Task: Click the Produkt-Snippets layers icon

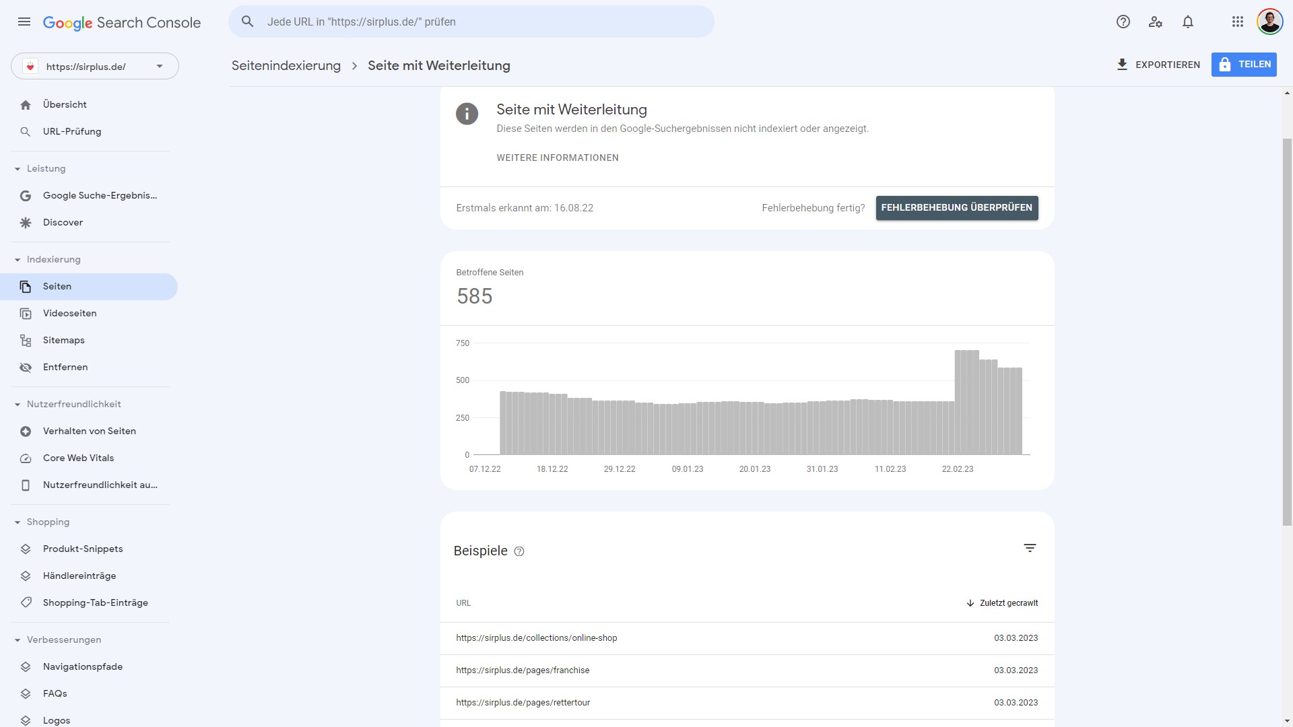Action: [x=26, y=549]
